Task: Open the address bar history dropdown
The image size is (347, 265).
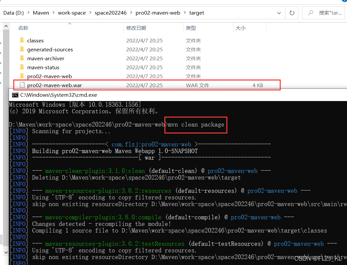Action: (x=279, y=13)
